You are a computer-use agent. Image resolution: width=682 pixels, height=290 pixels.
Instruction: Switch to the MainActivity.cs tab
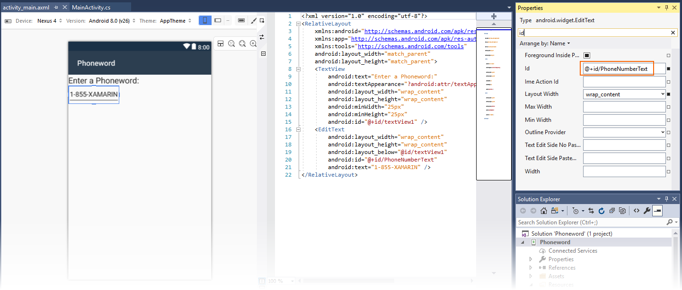tap(91, 8)
